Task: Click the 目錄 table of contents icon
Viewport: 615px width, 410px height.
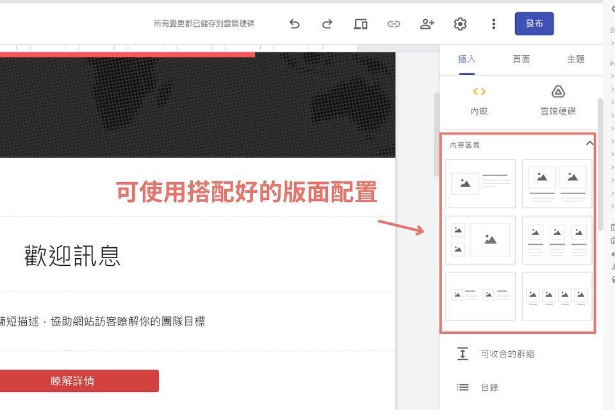Action: (x=463, y=387)
